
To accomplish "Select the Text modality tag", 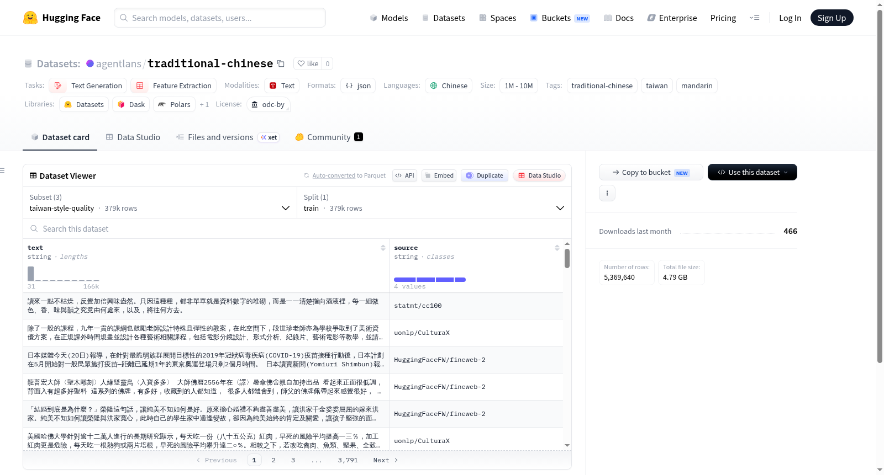I will tap(282, 86).
